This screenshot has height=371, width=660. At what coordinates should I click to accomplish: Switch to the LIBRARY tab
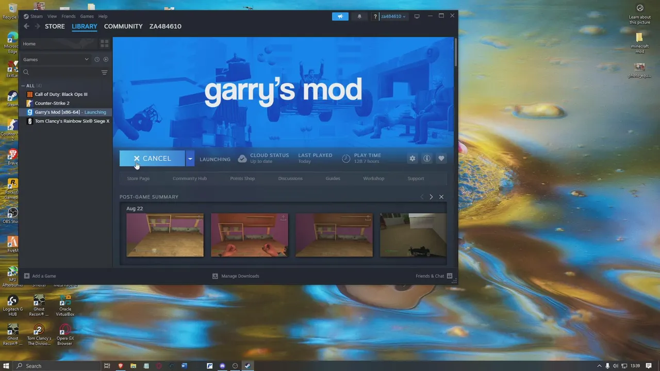[x=85, y=26]
